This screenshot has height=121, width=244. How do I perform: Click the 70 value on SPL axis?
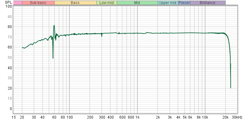coord(10,37)
